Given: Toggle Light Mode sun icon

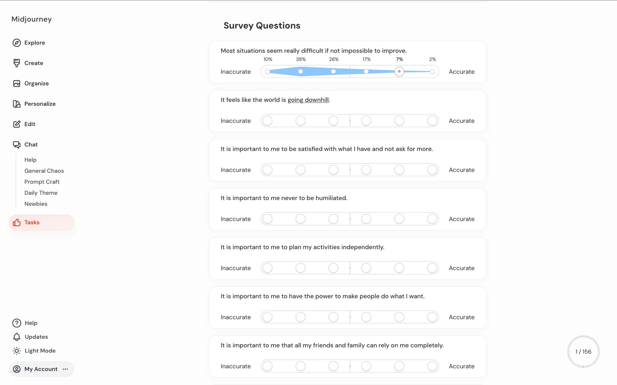Looking at the screenshot, I should tap(17, 351).
